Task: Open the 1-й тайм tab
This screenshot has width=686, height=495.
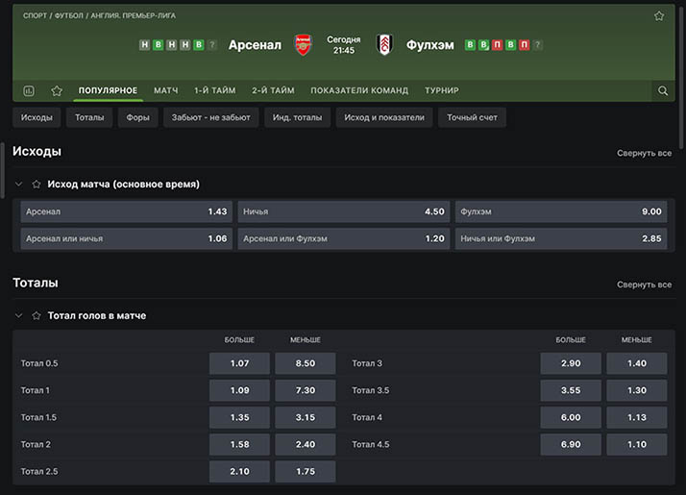Action: click(x=215, y=90)
